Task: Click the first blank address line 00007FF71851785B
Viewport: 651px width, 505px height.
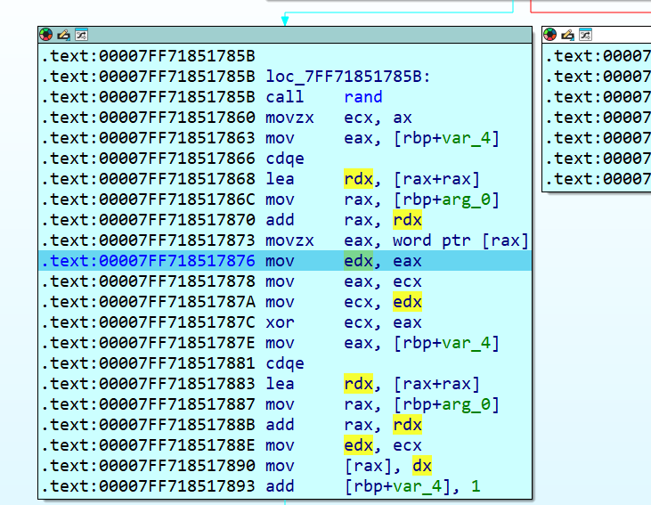Action: (x=148, y=56)
